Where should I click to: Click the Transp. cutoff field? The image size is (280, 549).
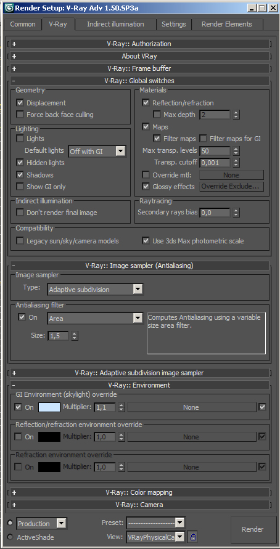(x=215, y=163)
